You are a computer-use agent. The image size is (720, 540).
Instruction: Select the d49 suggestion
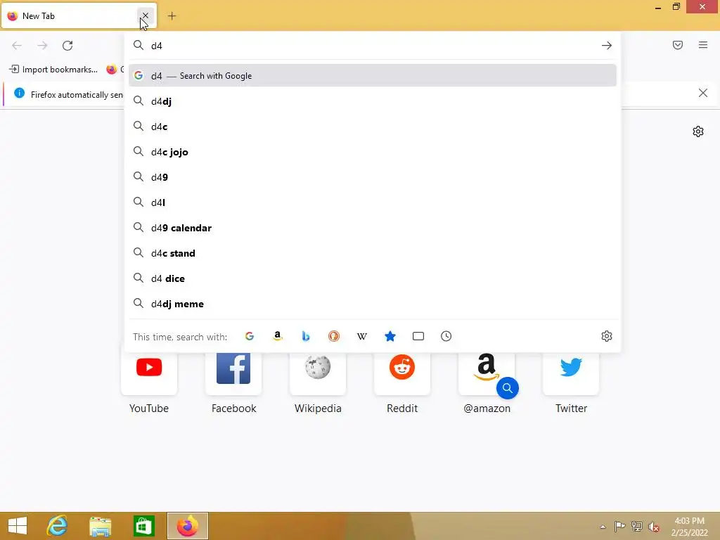coord(373,176)
